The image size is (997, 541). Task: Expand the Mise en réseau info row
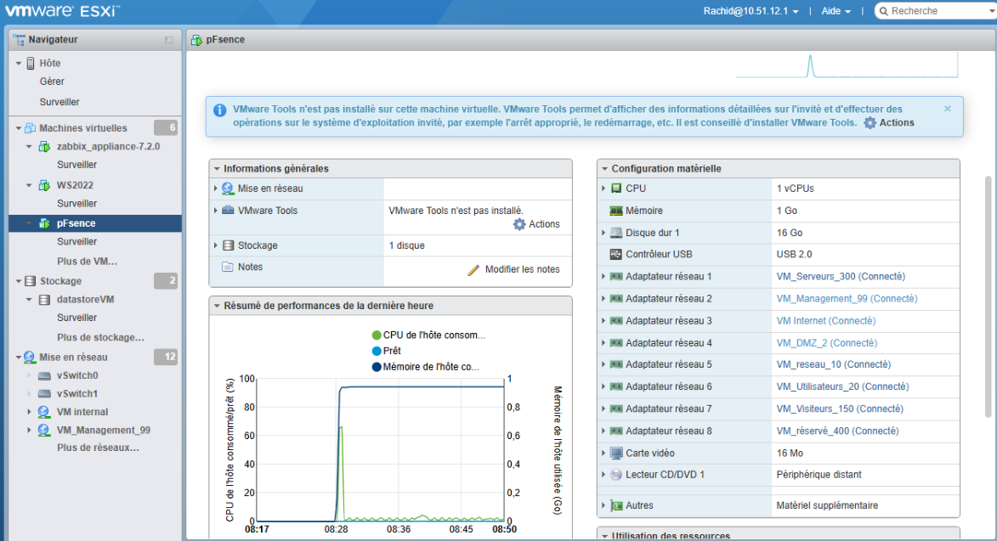(x=216, y=189)
